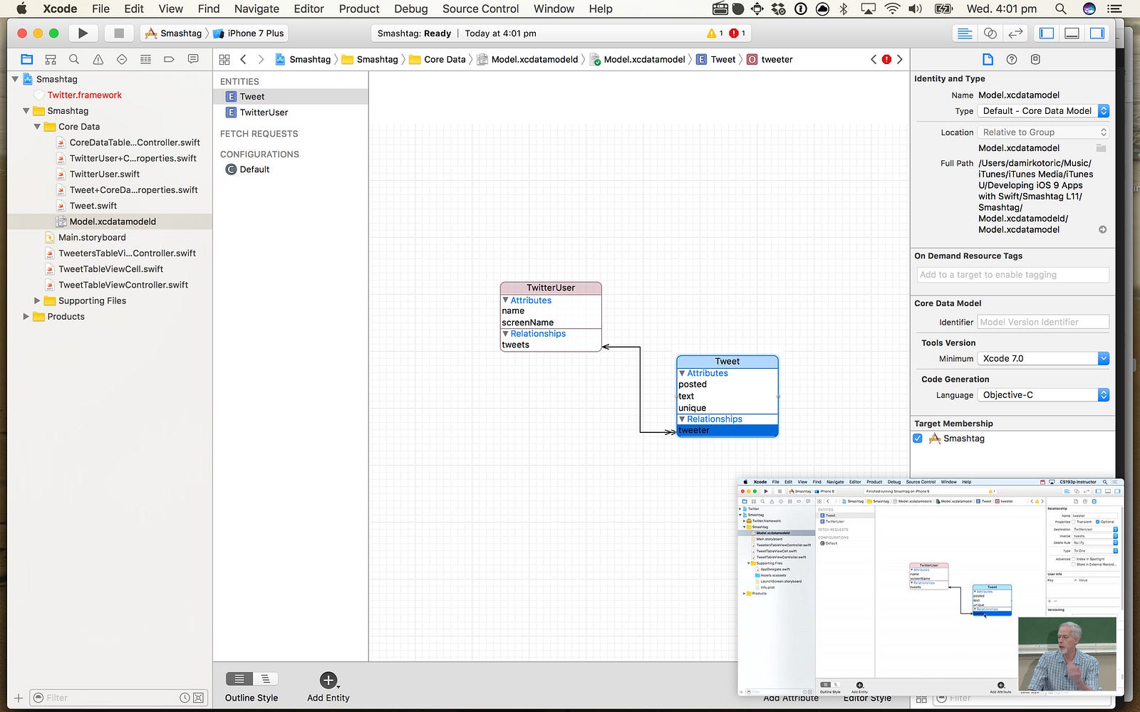
Task: Choose file location folder icon
Action: [x=1102, y=148]
